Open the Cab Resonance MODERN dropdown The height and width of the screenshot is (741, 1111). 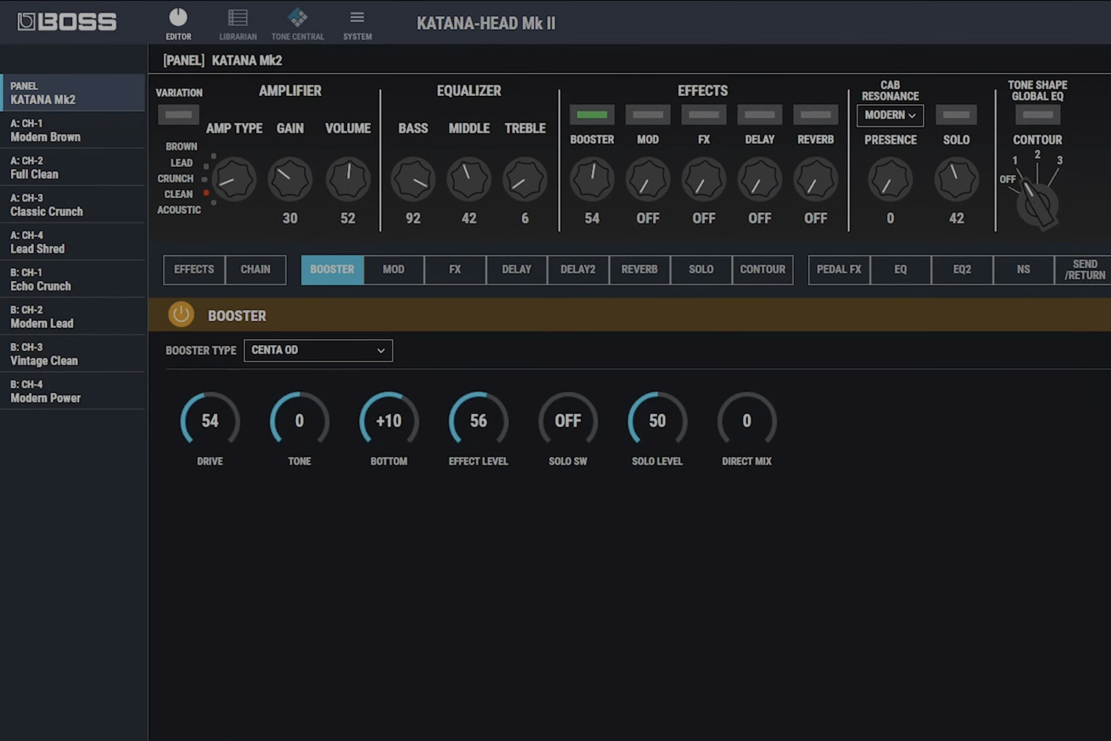pyautogui.click(x=890, y=115)
